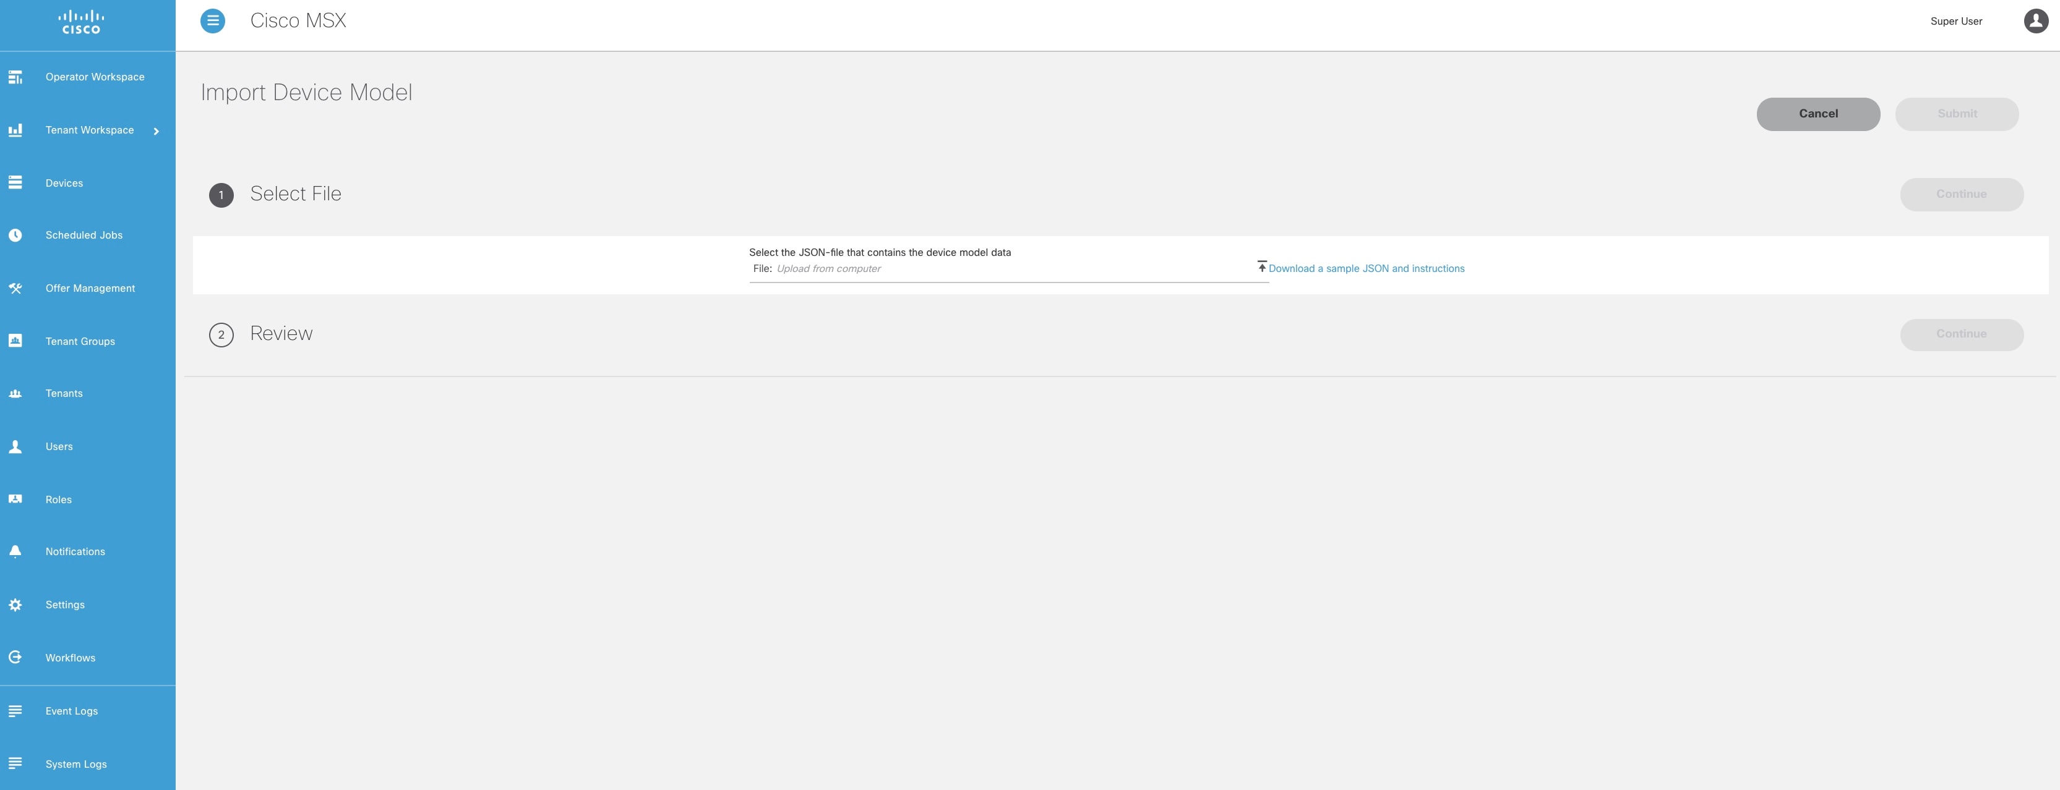Click the Operator Workspace sidebar icon

click(x=15, y=77)
